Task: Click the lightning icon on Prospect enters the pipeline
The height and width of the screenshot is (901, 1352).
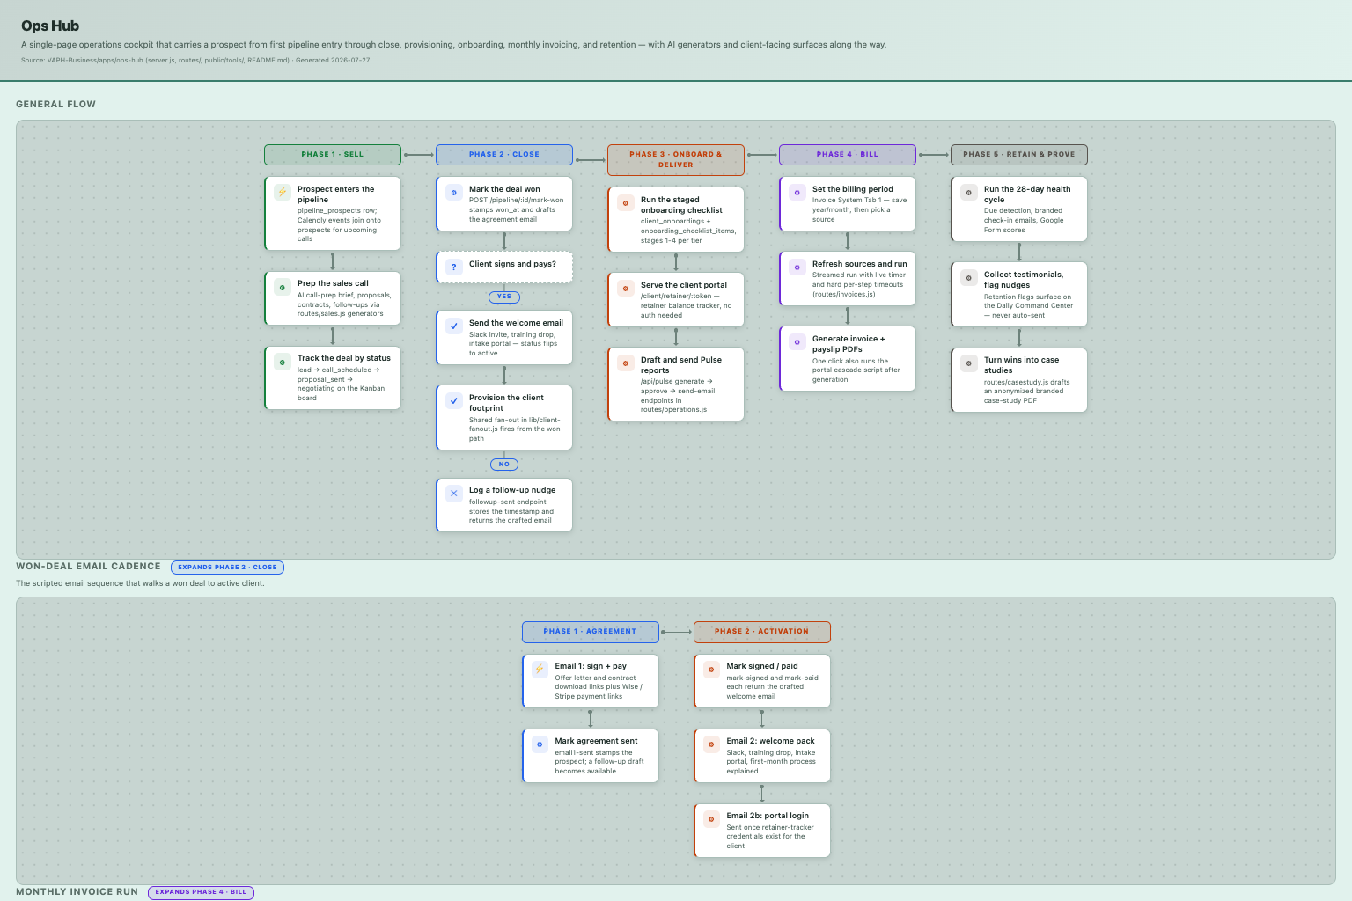Action: coord(283,192)
